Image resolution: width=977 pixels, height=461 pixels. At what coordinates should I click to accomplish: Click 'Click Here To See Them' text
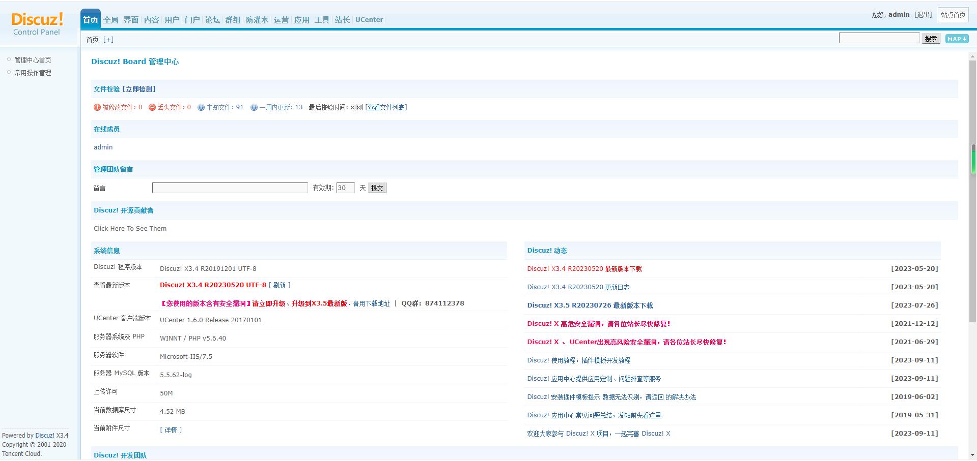click(130, 229)
